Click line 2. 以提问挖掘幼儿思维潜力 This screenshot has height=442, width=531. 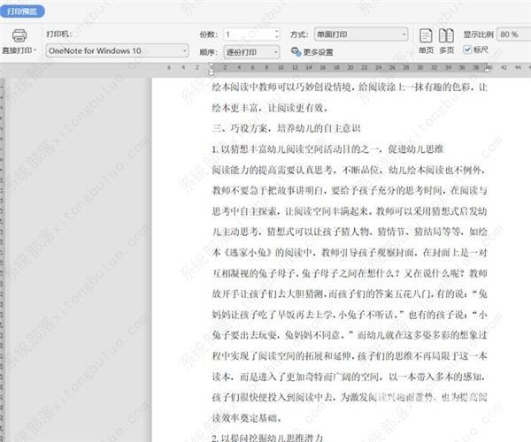click(267, 438)
